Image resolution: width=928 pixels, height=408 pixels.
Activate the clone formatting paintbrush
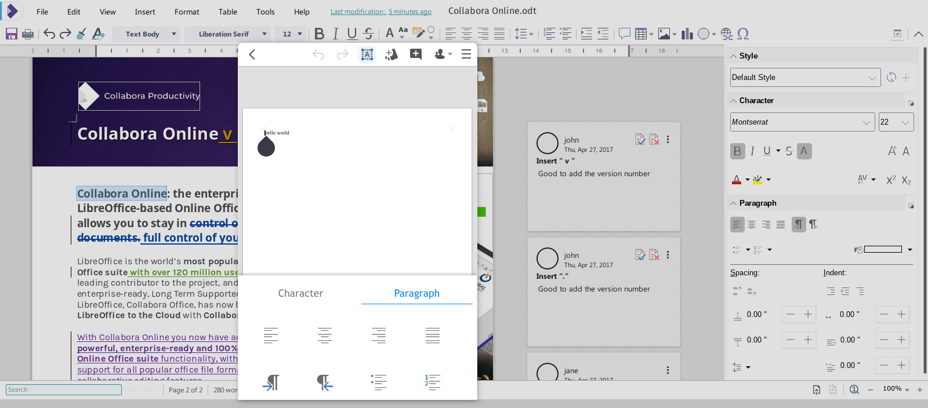point(82,34)
